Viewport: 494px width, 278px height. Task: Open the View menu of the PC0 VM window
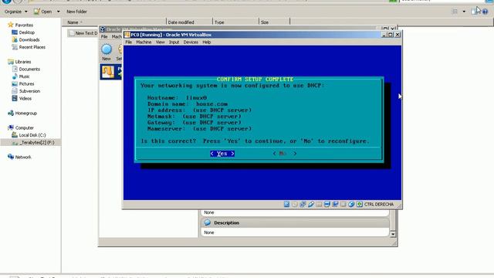(x=160, y=42)
